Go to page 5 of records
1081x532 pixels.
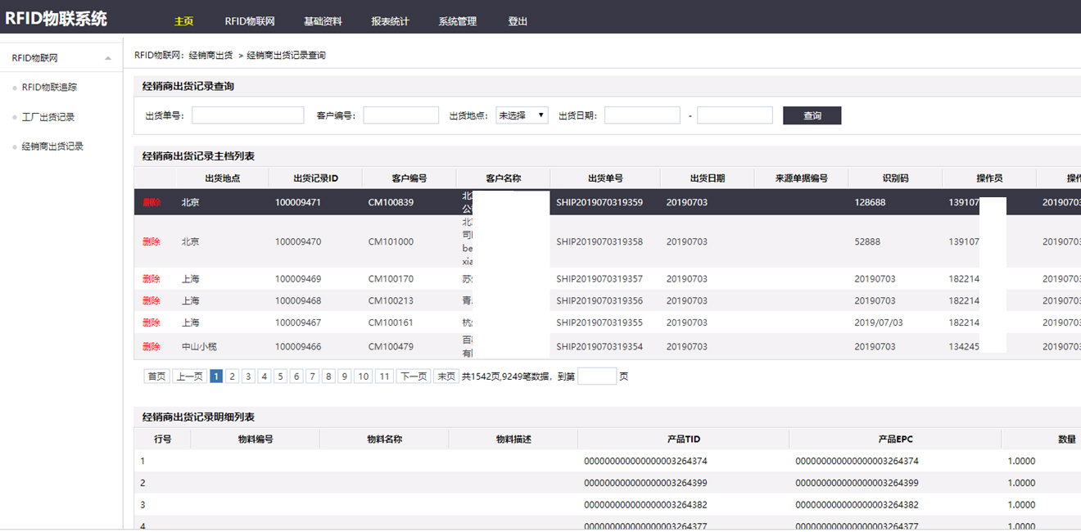pyautogui.click(x=280, y=376)
